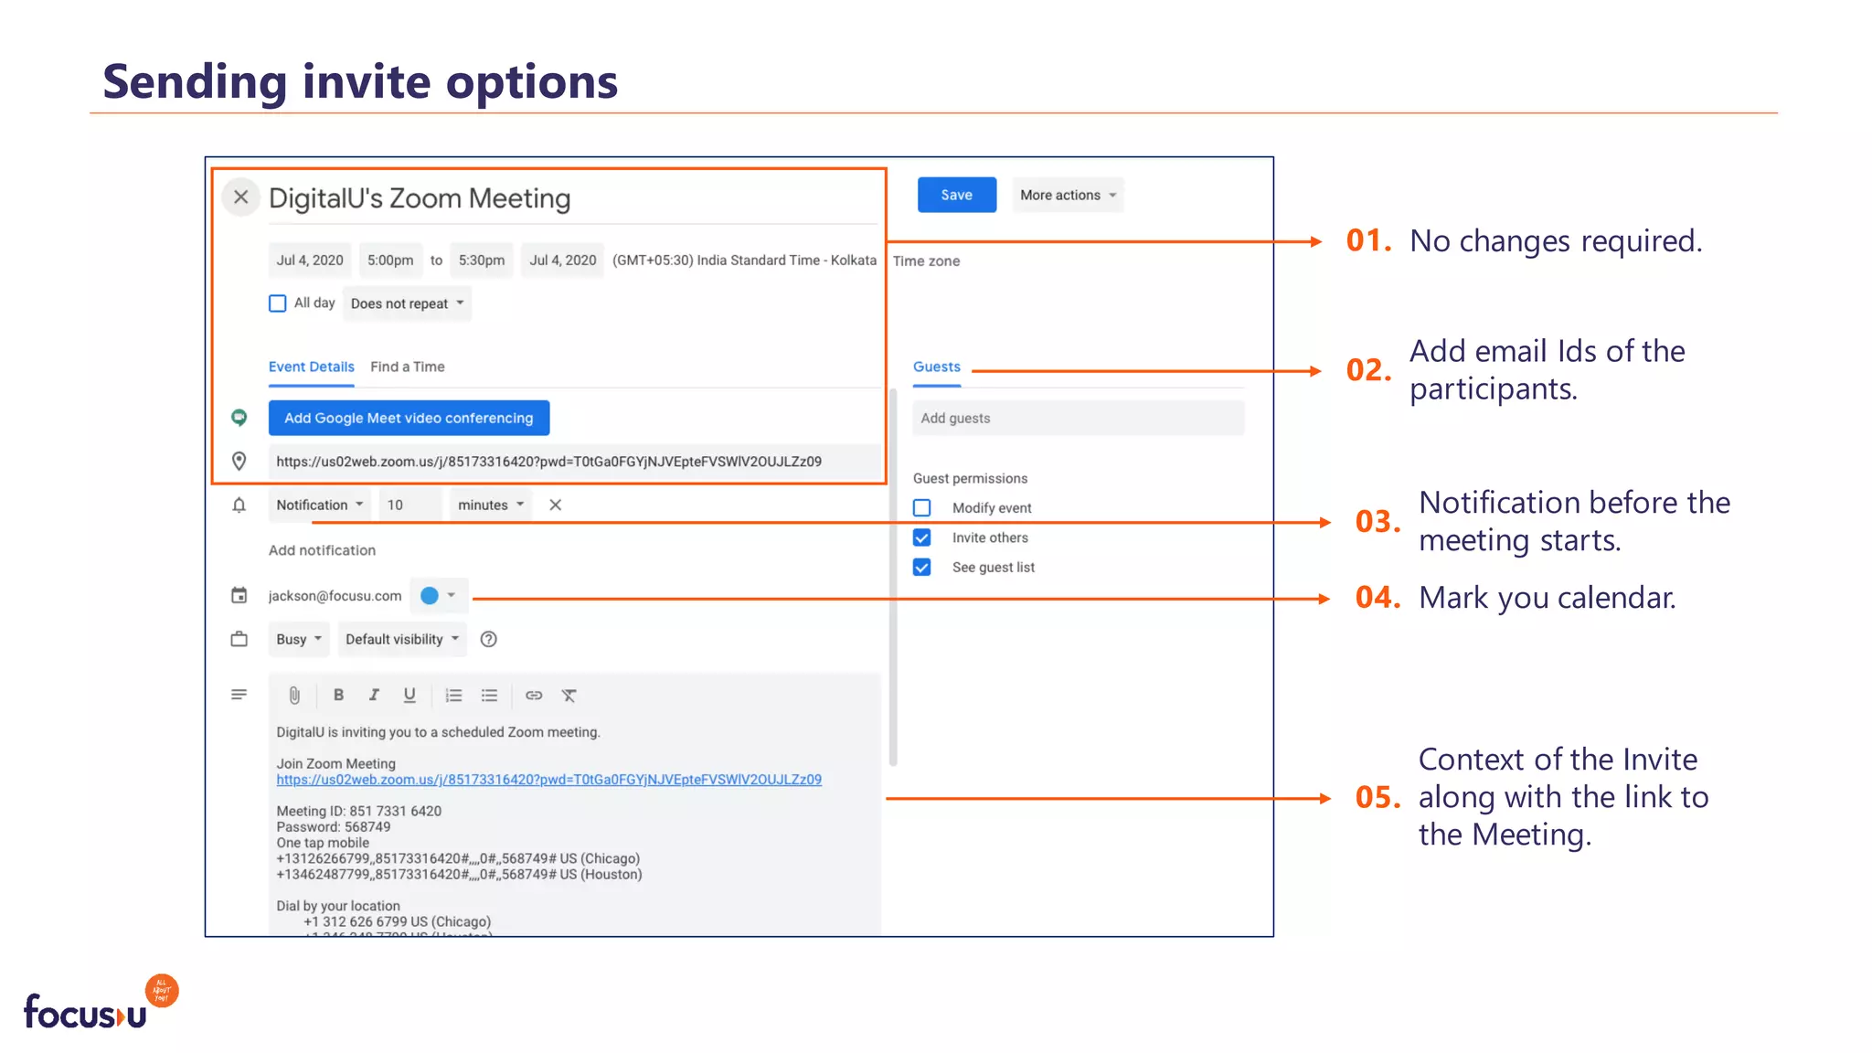Open the Default visibility dropdown
This screenshot has width=1872, height=1053.
pyautogui.click(x=401, y=639)
